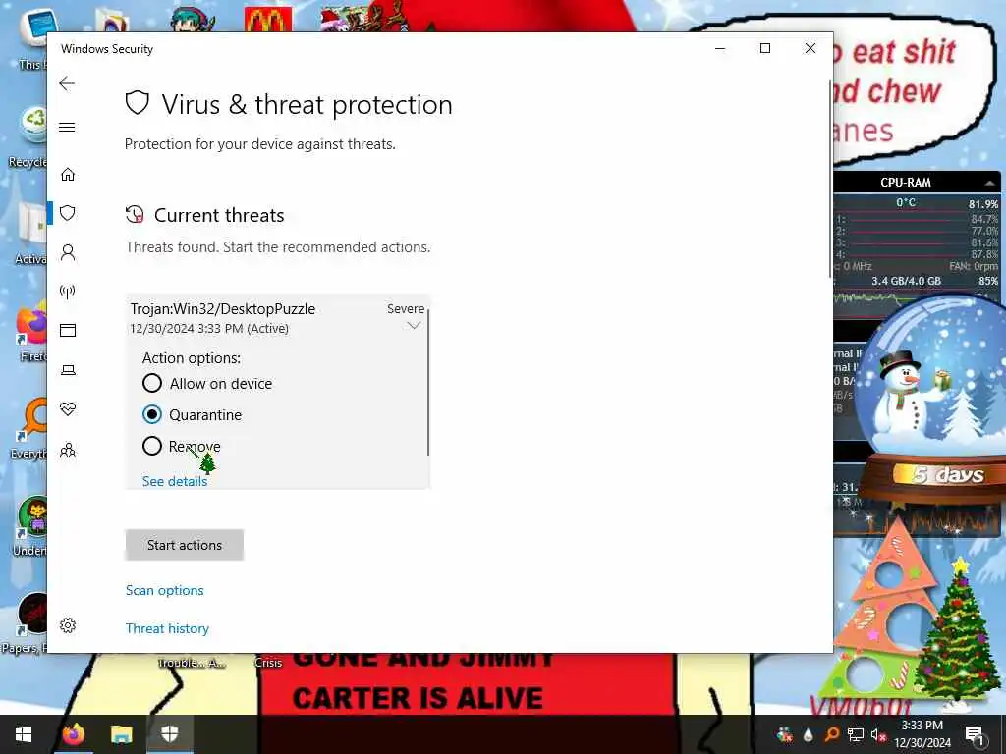The height and width of the screenshot is (754, 1006).
Task: Open Firewall & network protection icon
Action: [68, 292]
